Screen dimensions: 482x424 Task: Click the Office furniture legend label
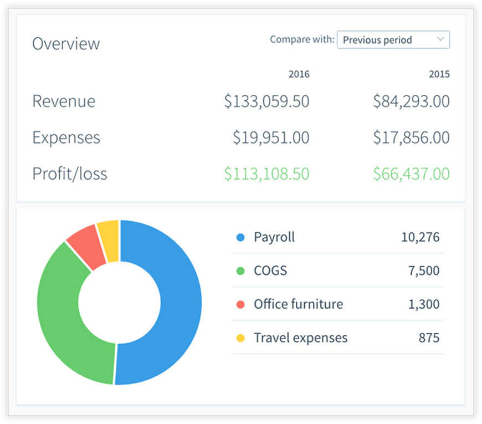(x=299, y=304)
